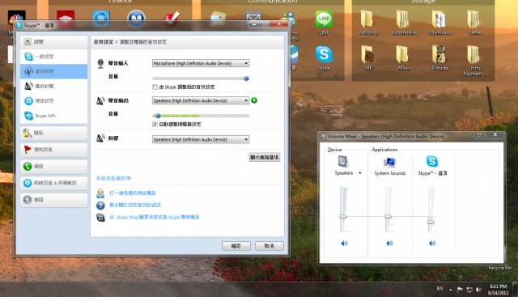Open the Pictures folder on desktop
The height and width of the screenshot is (297, 518).
pos(439,57)
